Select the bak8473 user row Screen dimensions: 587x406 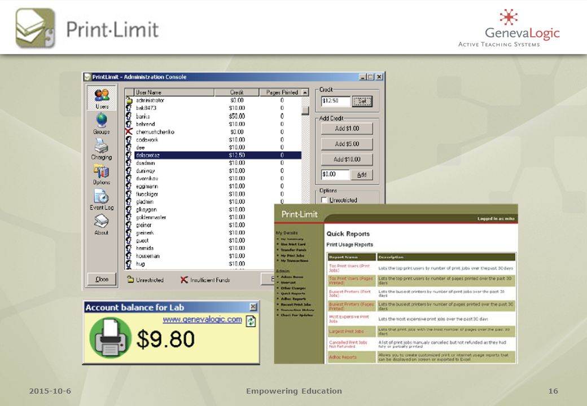[213, 108]
